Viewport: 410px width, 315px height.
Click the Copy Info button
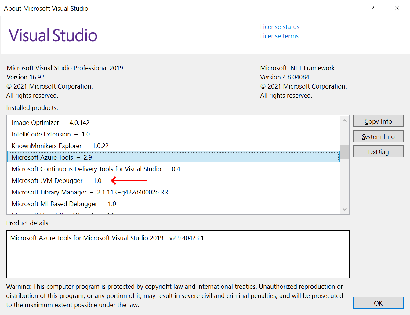378,121
